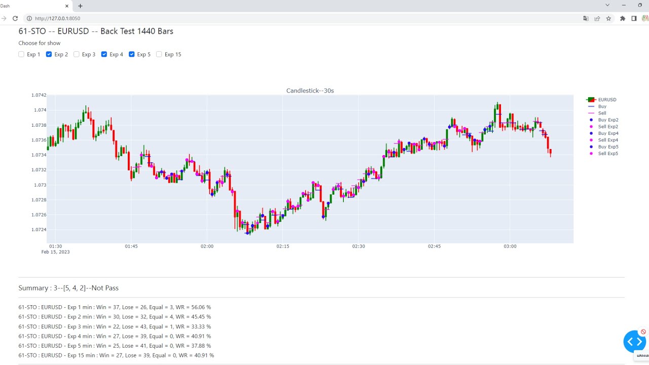
Task: Click the site information icon in address bar
Action: click(29, 18)
